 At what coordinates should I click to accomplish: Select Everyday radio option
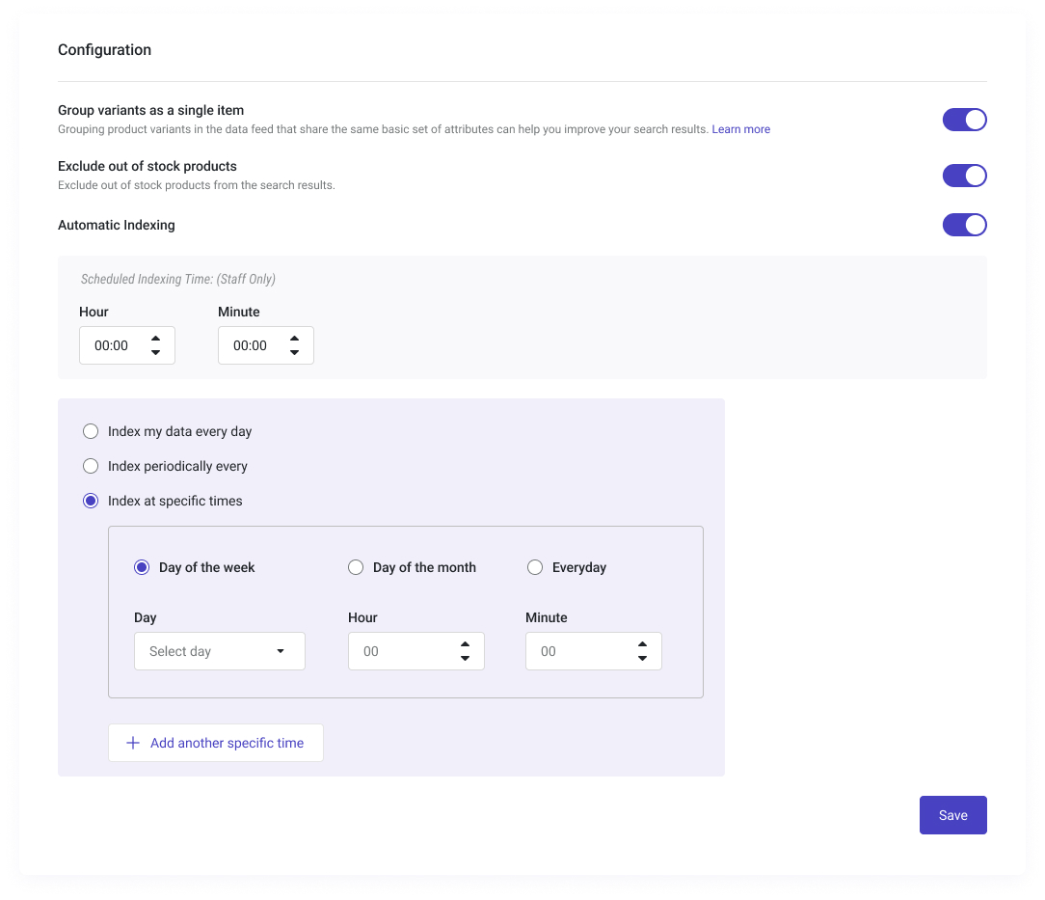(534, 567)
